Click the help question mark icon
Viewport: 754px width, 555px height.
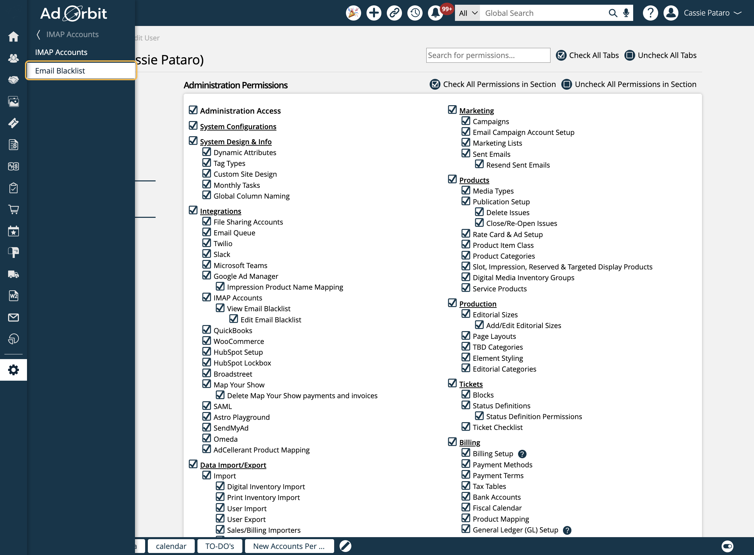pos(651,13)
